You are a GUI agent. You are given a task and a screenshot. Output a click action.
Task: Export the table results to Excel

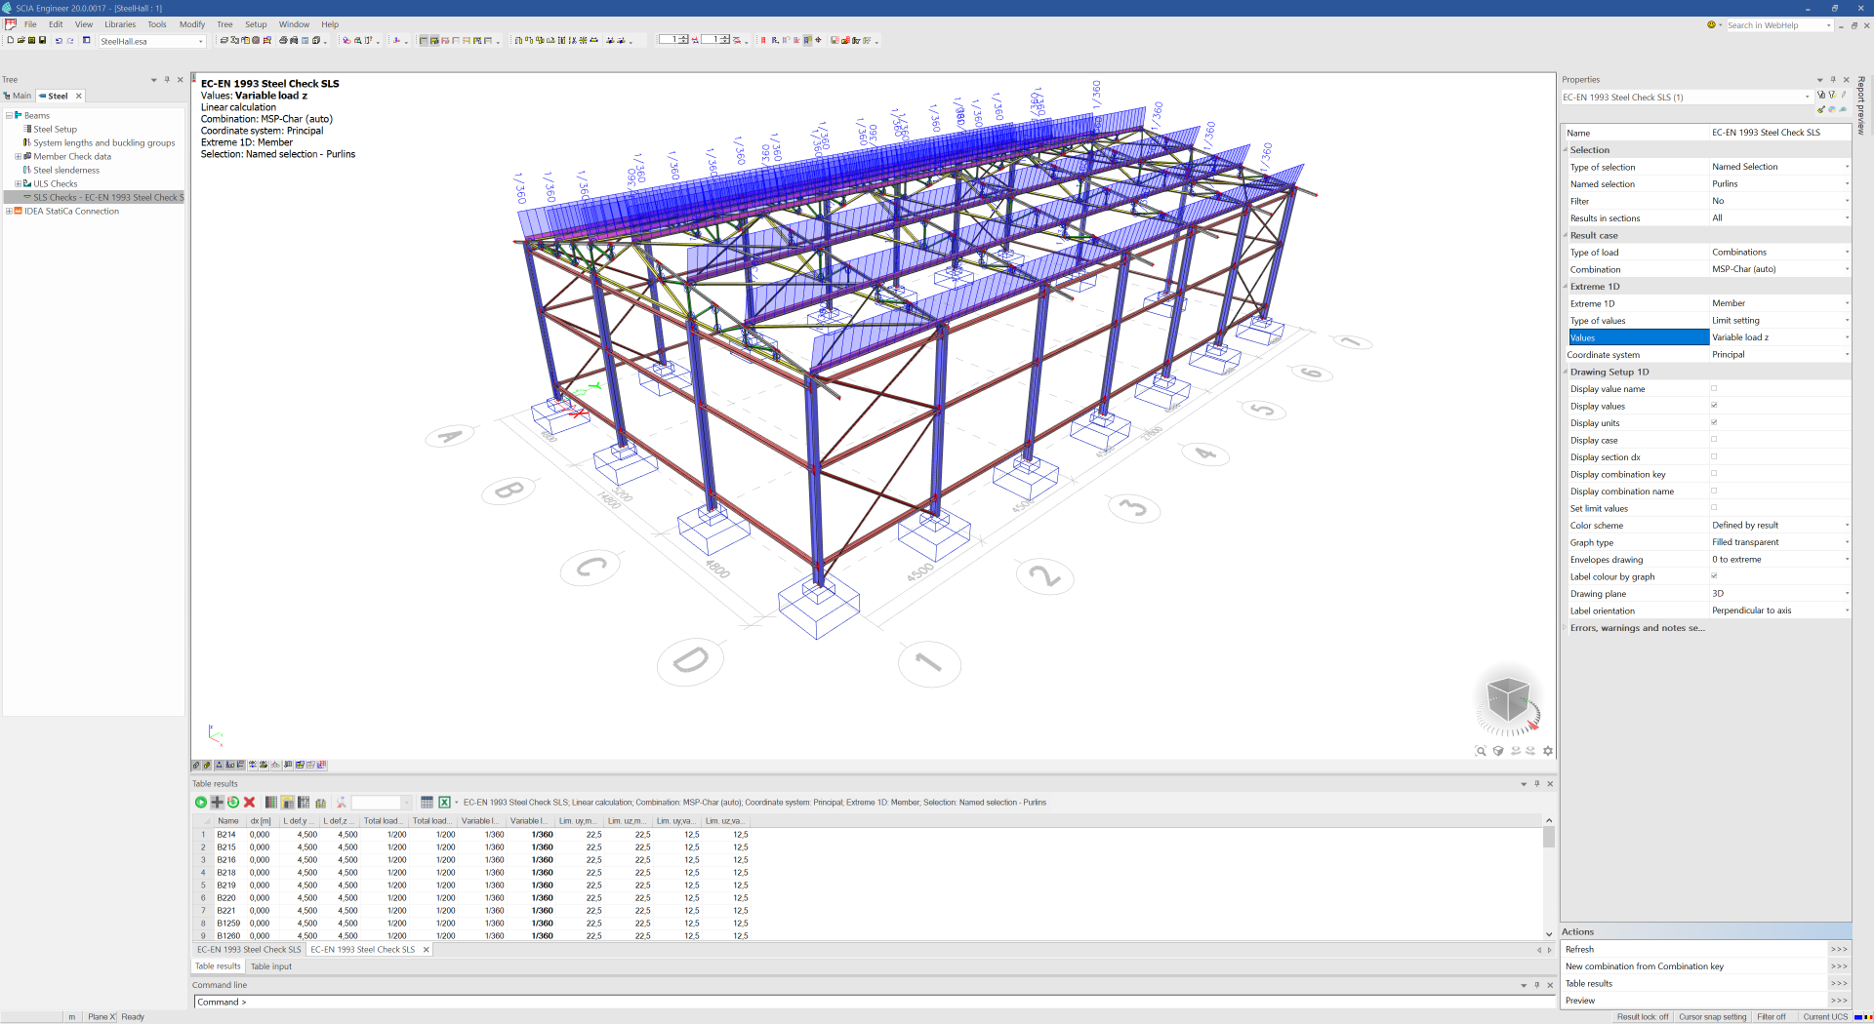click(445, 803)
